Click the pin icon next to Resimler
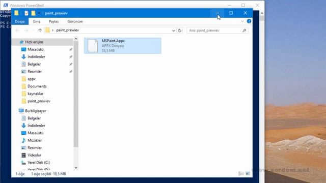 [71, 71]
